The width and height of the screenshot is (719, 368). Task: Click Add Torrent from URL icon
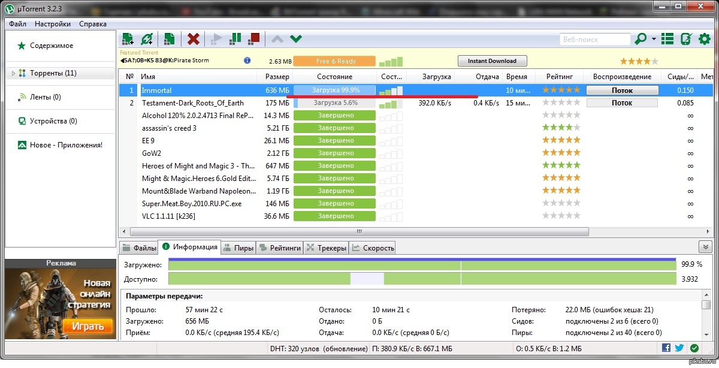147,39
